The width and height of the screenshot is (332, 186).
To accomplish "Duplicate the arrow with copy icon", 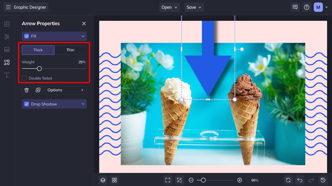I will click(x=38, y=90).
